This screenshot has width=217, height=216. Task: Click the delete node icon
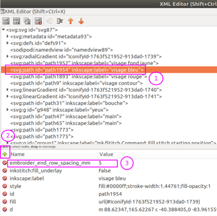click(38, 21)
